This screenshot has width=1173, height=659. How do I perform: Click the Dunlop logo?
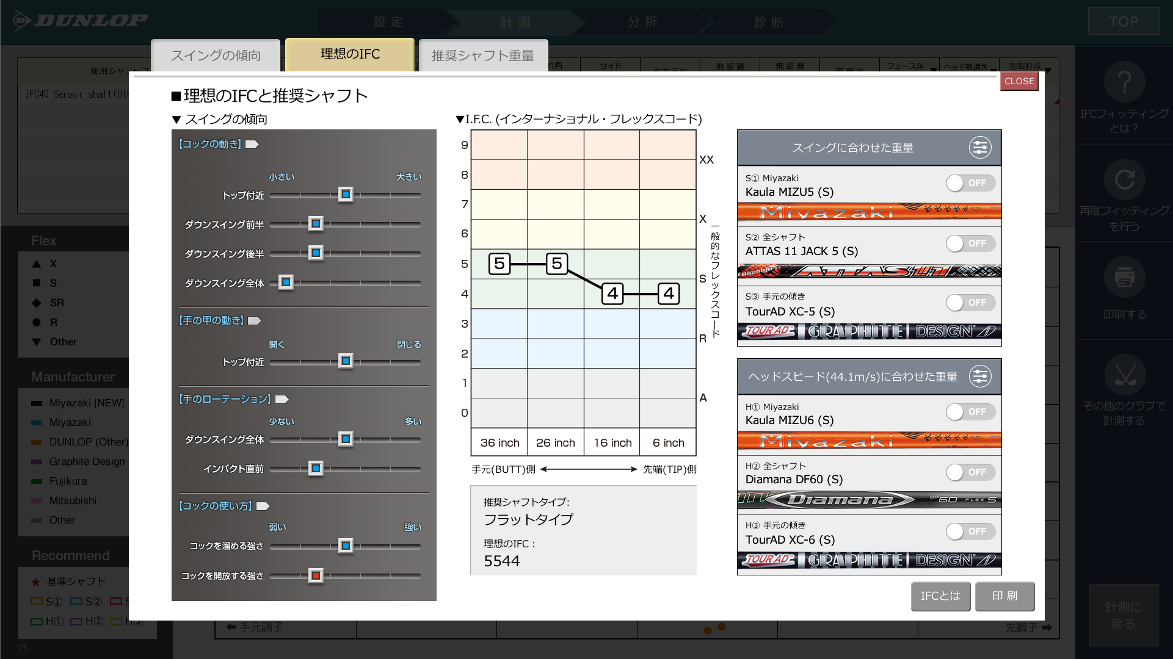tap(81, 21)
